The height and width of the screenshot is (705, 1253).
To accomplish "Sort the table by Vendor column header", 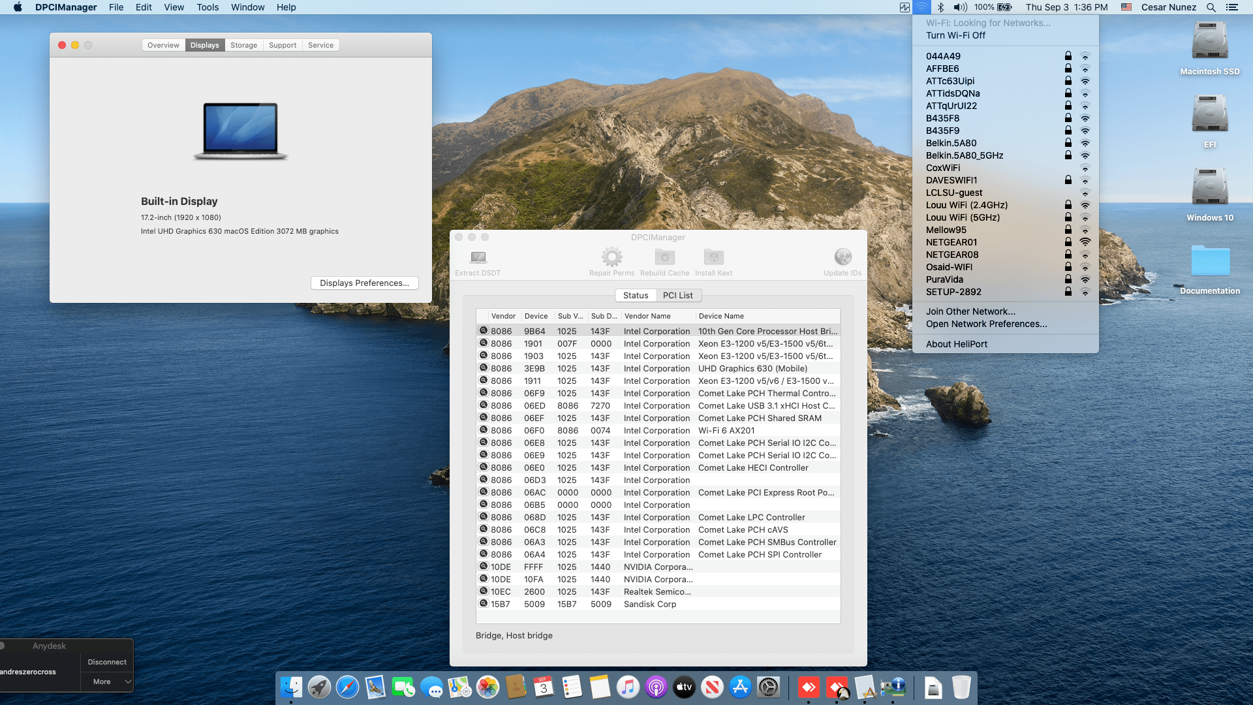I will [x=503, y=316].
